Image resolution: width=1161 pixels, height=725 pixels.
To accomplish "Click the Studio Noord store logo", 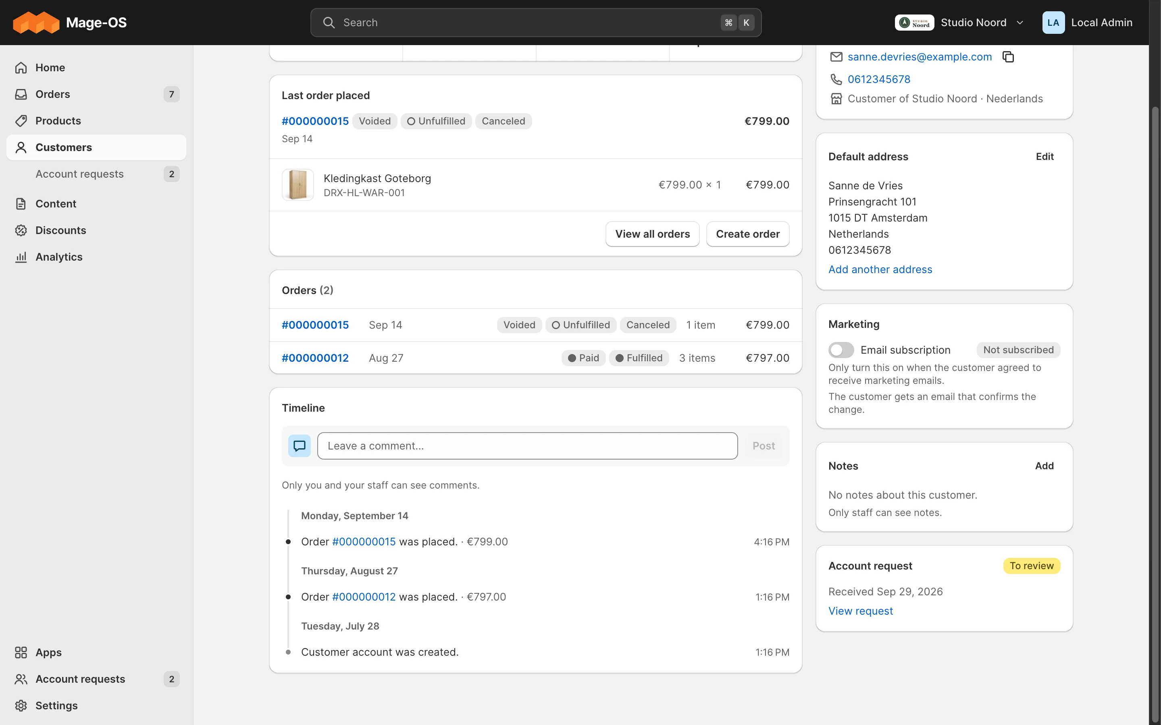I will click(914, 23).
